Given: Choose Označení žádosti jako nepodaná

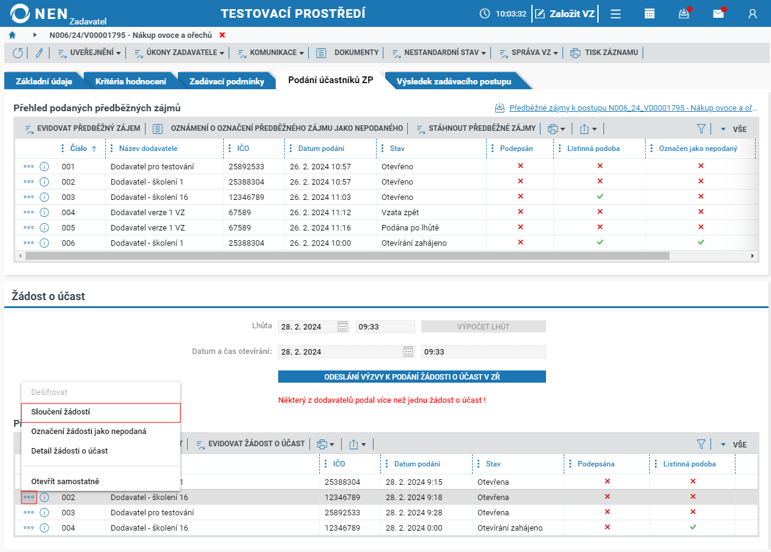Looking at the screenshot, I should pyautogui.click(x=101, y=432).
